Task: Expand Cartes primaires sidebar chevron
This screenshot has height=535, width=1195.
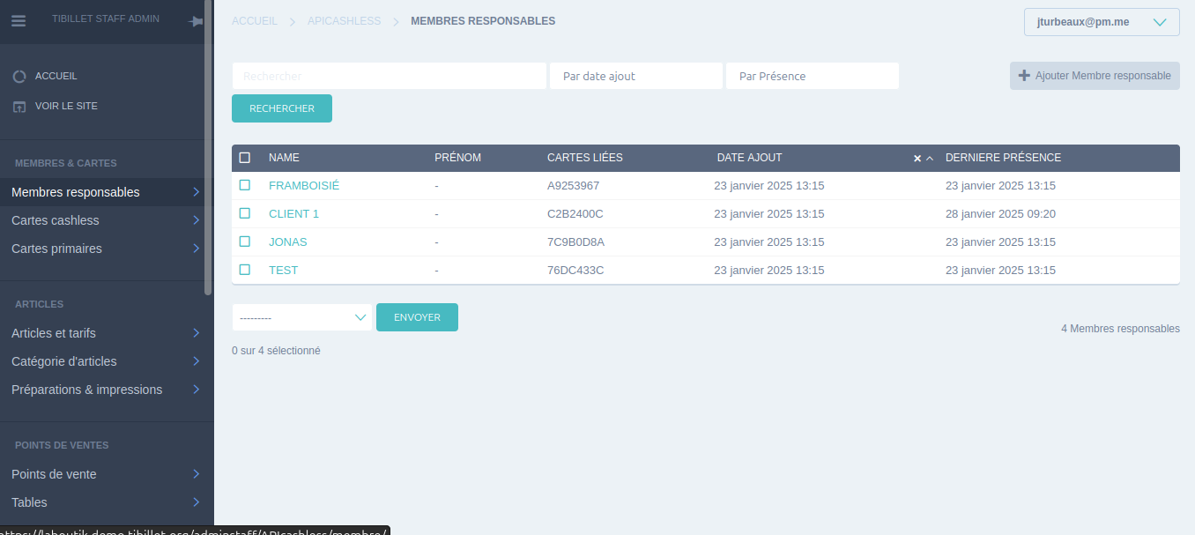Action: tap(196, 249)
